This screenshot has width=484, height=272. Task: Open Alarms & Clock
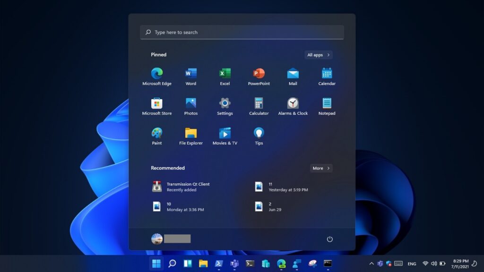293,105
